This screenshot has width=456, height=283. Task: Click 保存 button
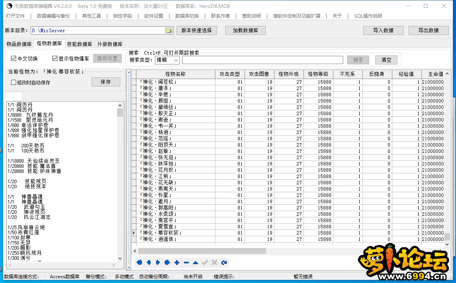point(106,82)
